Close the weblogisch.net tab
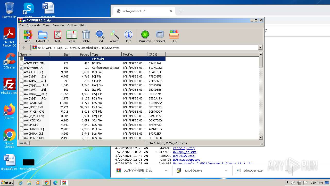 171,11
